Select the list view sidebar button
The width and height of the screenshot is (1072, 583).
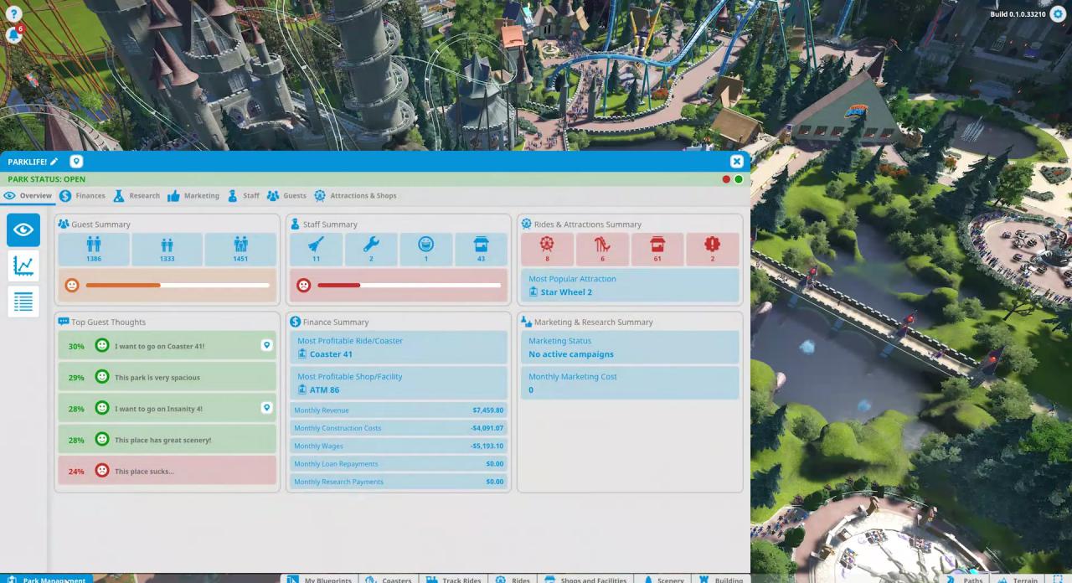click(23, 302)
